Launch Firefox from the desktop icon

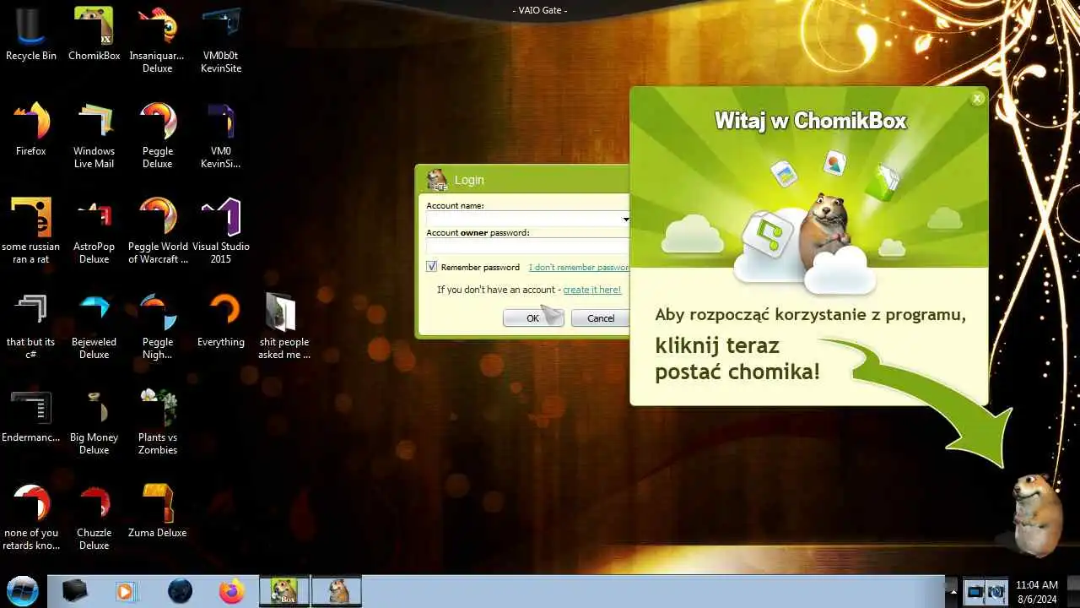coord(31,130)
